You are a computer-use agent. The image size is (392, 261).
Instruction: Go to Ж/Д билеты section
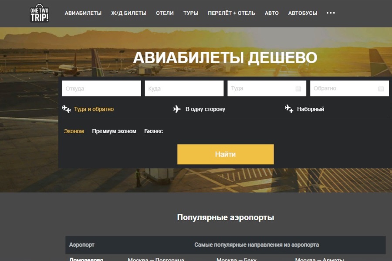click(128, 13)
